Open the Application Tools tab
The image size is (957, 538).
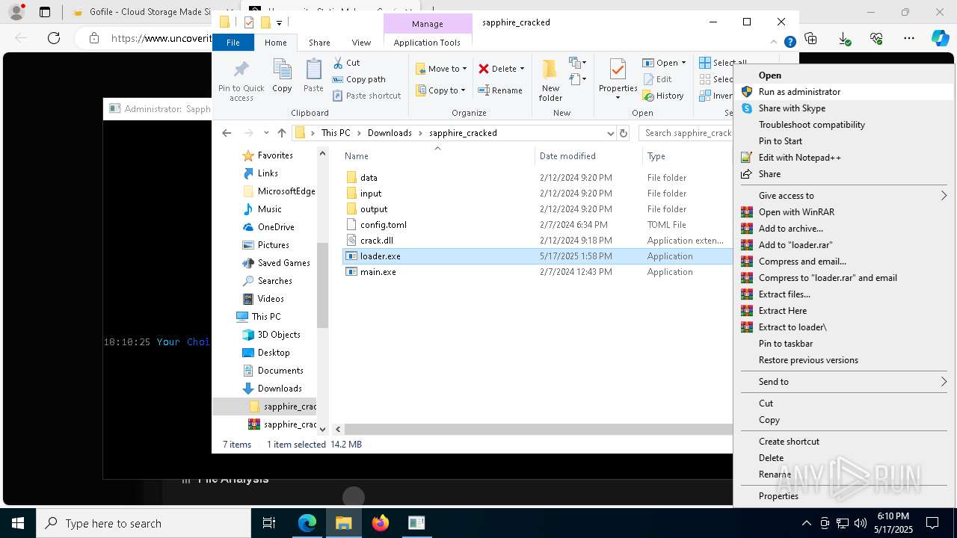(427, 43)
